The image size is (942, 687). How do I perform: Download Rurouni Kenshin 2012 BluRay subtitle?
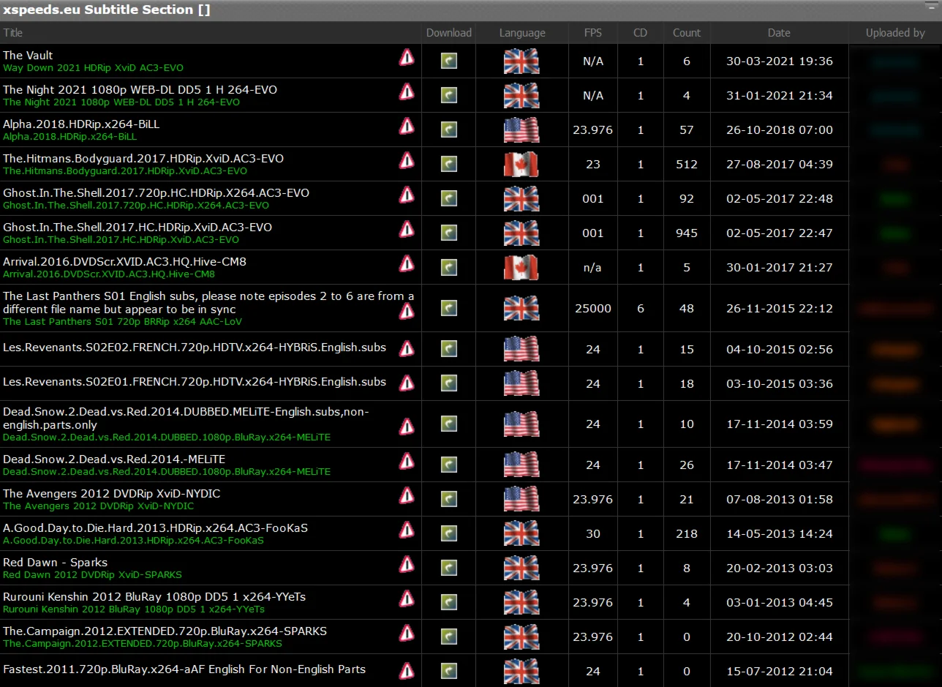point(449,602)
